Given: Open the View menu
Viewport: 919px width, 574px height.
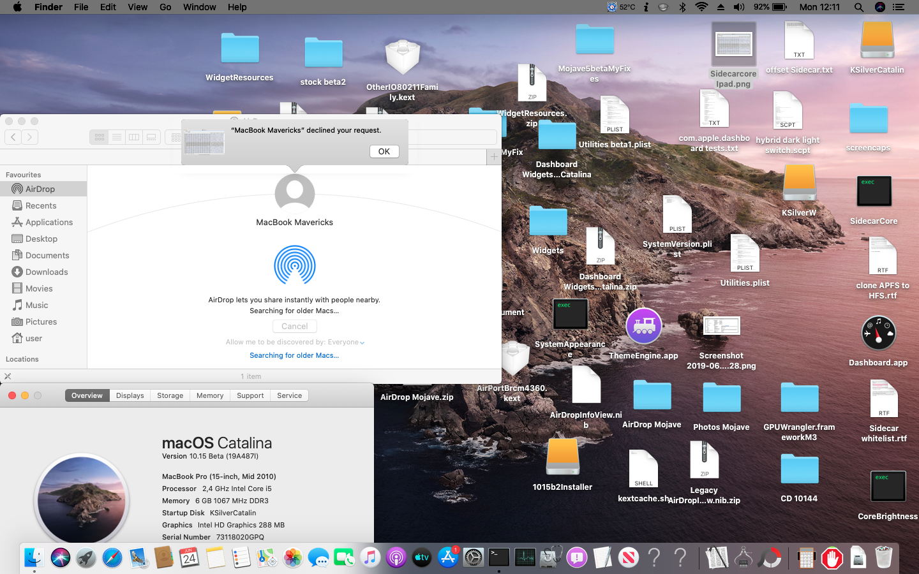Looking at the screenshot, I should click(137, 7).
